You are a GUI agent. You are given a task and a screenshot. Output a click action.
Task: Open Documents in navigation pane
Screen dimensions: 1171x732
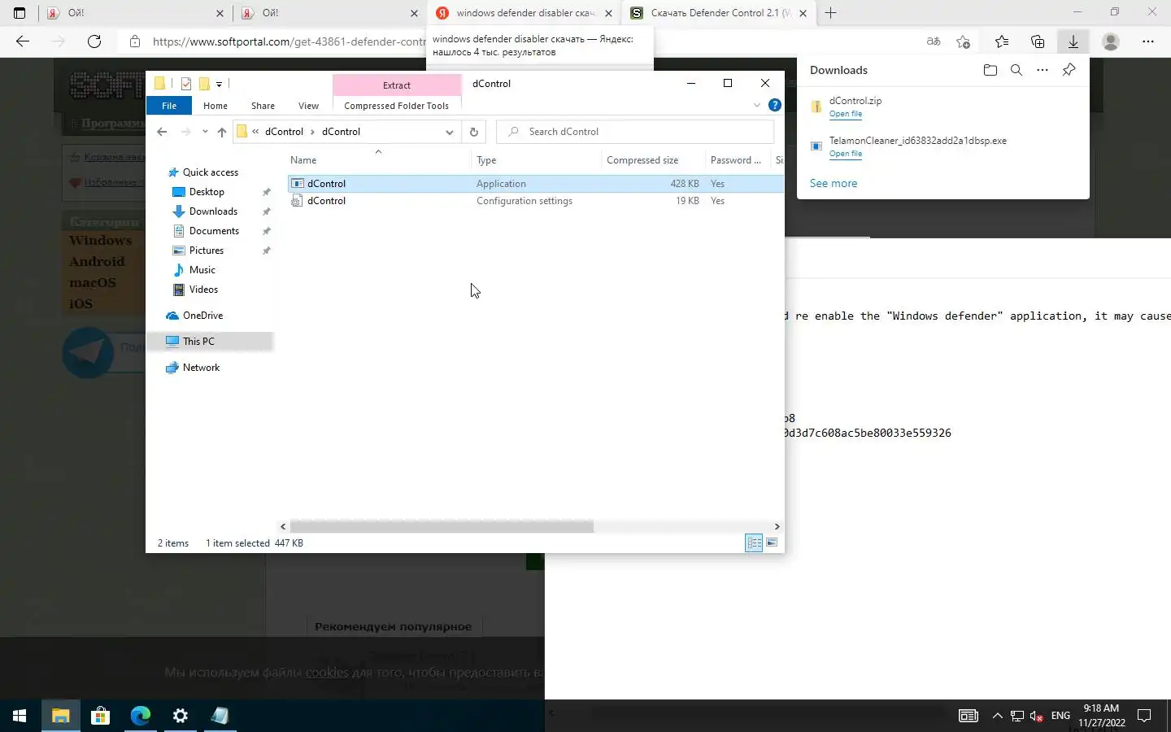(214, 231)
